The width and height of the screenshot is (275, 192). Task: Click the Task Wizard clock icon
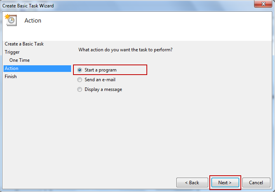(x=10, y=20)
